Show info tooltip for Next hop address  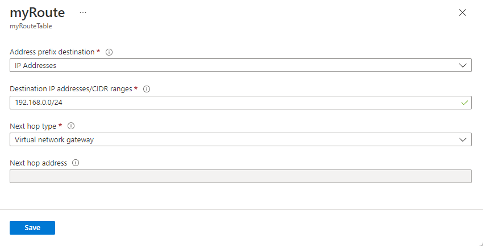tap(76, 163)
